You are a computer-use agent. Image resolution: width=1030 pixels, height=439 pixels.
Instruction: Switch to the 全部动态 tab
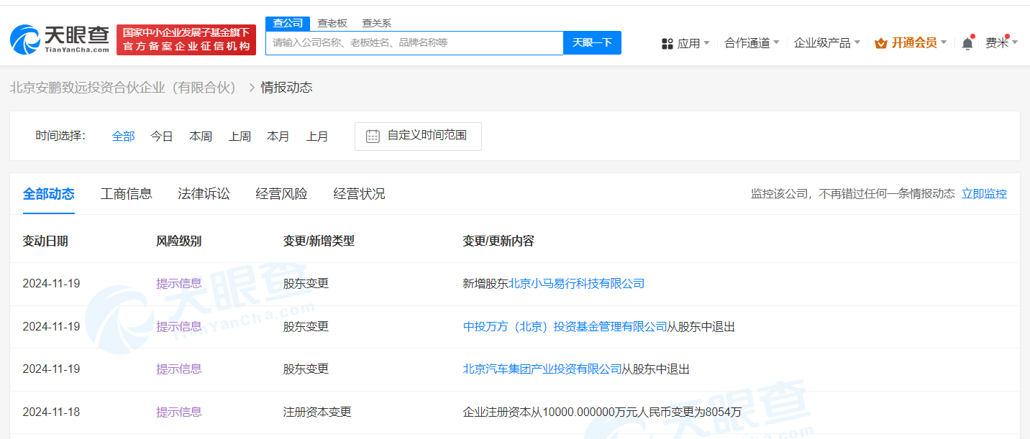coord(49,193)
